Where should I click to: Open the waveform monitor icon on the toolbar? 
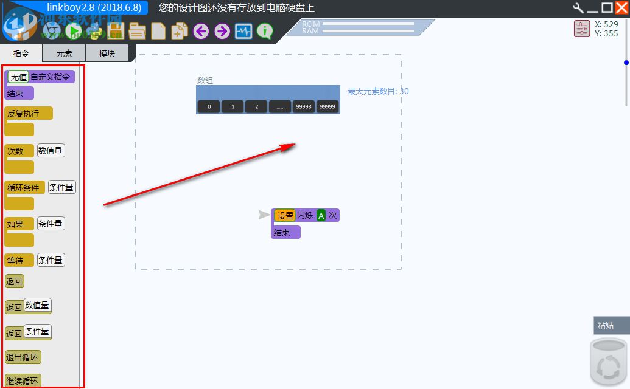pyautogui.click(x=243, y=31)
